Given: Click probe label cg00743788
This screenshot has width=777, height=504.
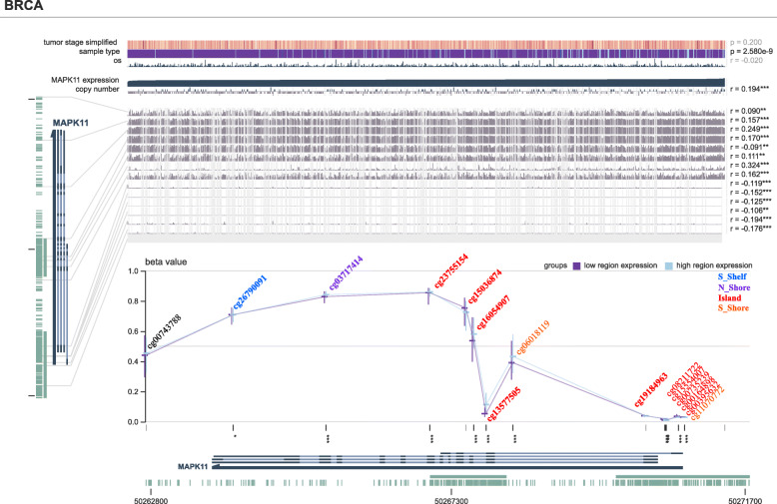Looking at the screenshot, I should [x=164, y=331].
